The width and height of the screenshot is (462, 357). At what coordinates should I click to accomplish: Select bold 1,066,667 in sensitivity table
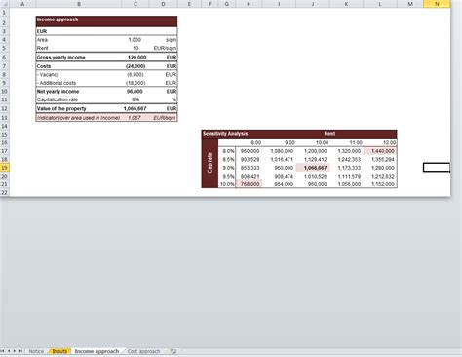(x=313, y=168)
